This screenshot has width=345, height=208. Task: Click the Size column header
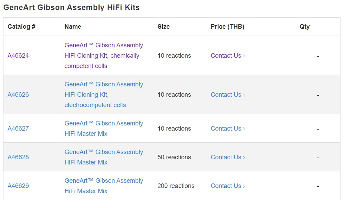(164, 27)
